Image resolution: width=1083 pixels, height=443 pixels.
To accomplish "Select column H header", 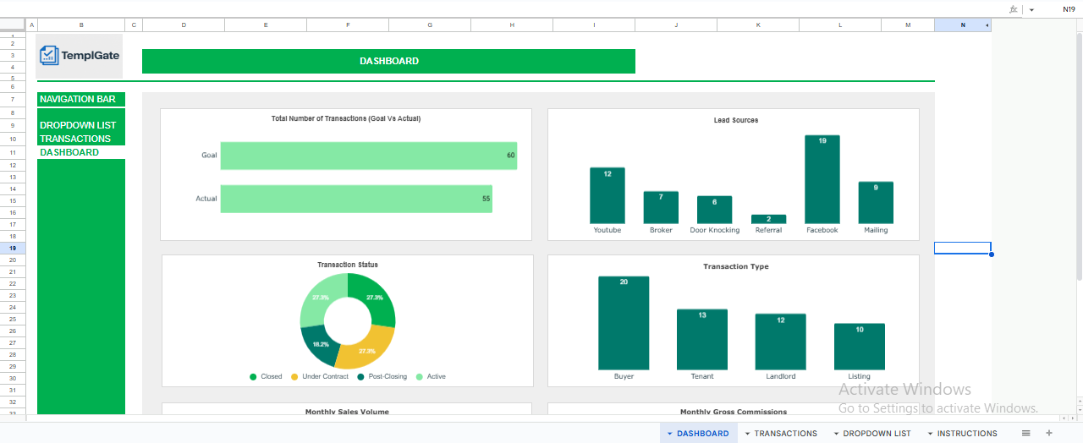I will (x=512, y=25).
